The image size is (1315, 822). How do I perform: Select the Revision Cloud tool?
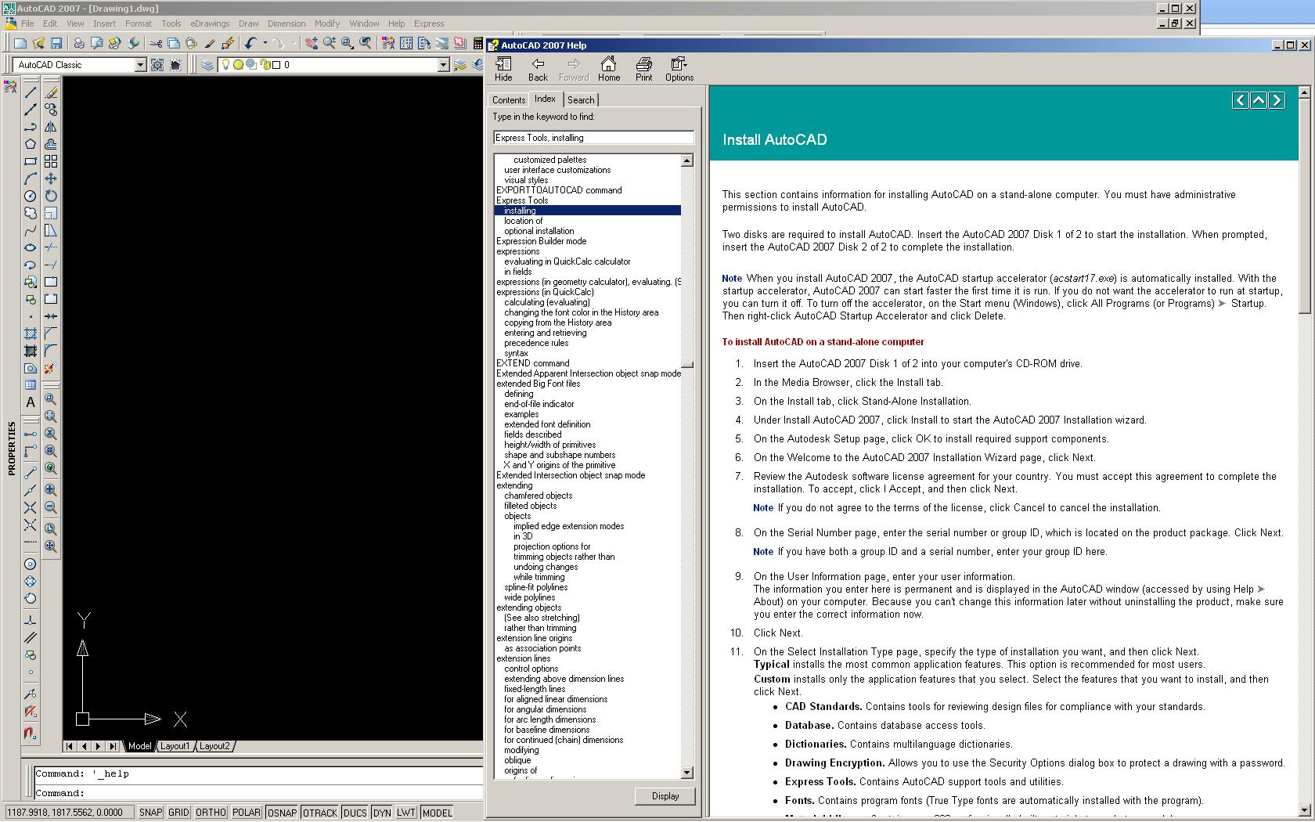(31, 213)
